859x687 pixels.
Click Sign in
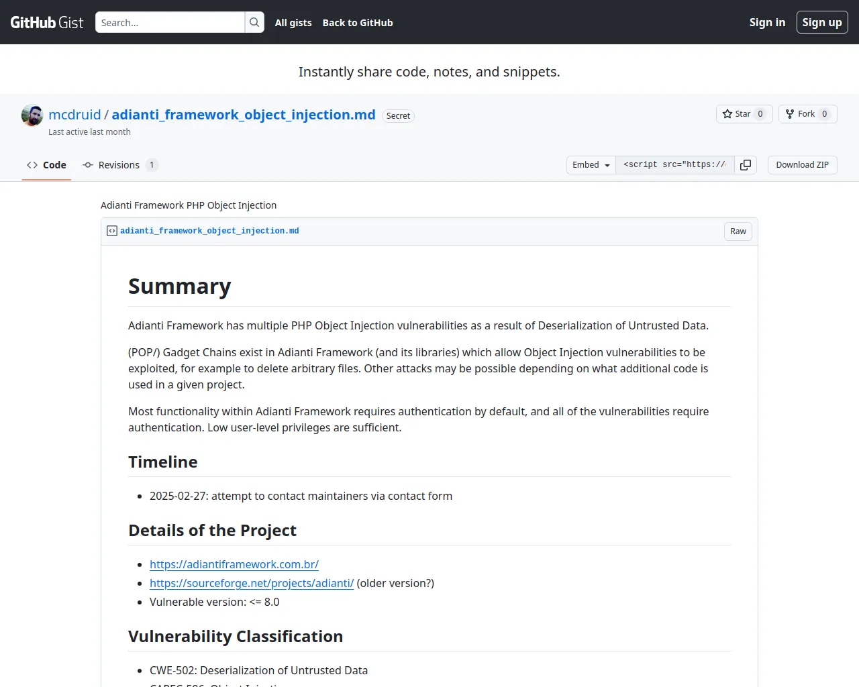pos(767,22)
